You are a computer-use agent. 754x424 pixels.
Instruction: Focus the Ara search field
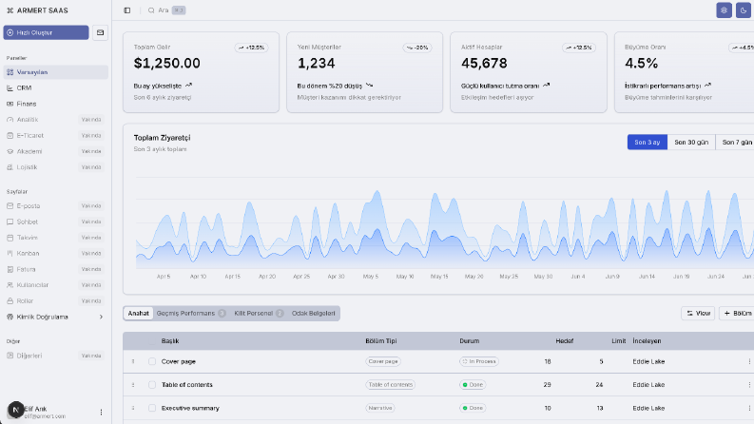(x=166, y=10)
